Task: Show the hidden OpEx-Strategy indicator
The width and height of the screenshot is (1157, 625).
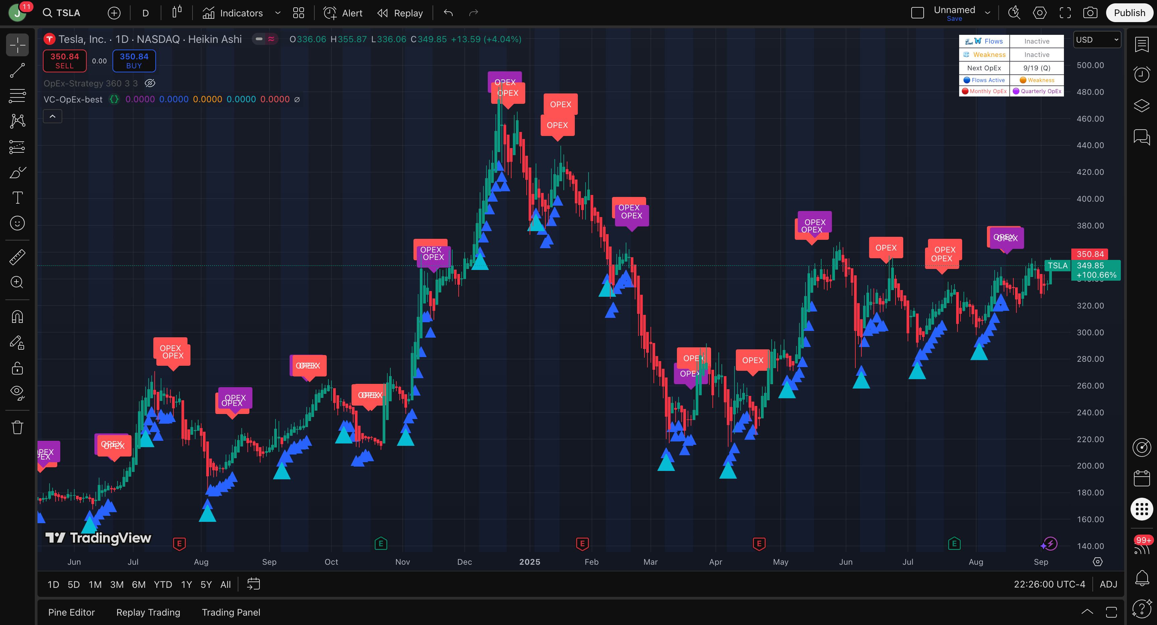Action: (150, 83)
